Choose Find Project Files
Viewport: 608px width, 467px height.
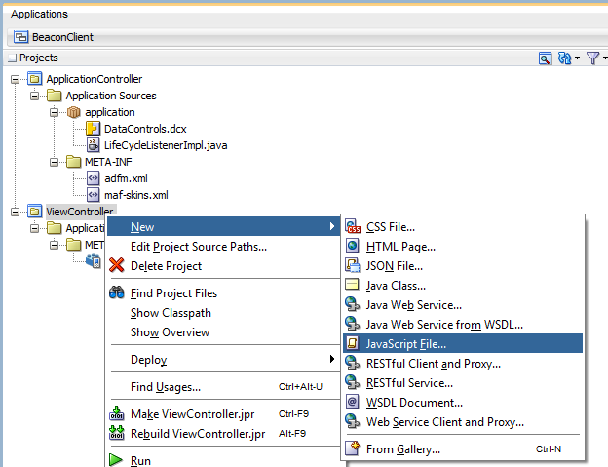[223, 293]
